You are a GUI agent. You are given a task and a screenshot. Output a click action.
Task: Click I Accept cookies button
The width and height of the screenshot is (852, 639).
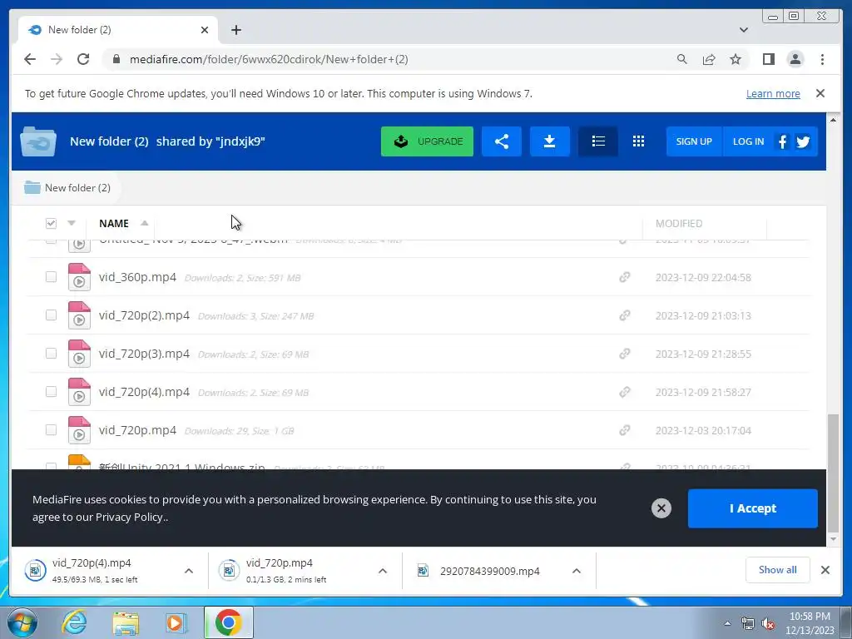pos(752,508)
